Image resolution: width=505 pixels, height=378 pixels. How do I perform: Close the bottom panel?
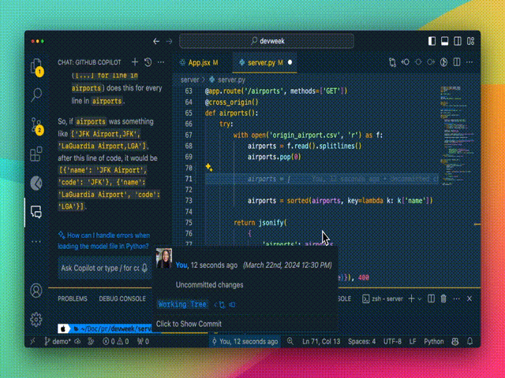pyautogui.click(x=469, y=298)
